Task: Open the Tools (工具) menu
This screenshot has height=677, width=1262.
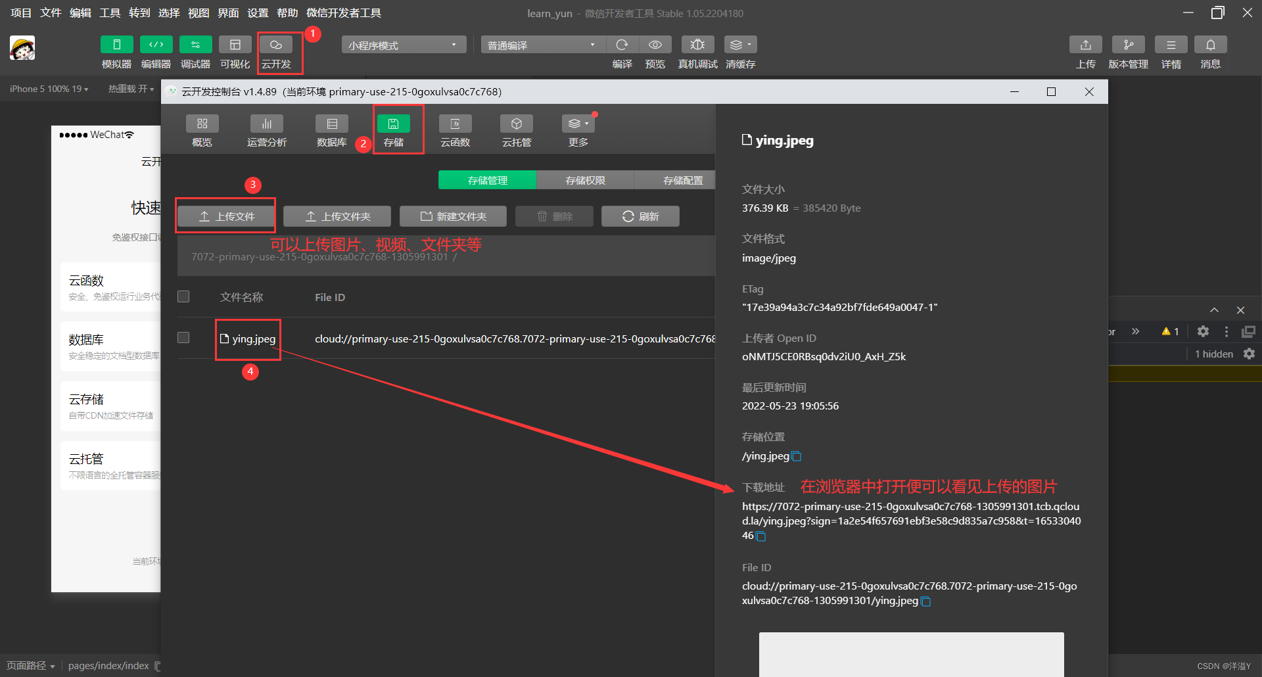Action: 110,13
